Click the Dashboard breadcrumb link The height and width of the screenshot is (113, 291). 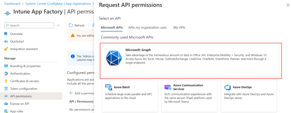coord(12,4)
